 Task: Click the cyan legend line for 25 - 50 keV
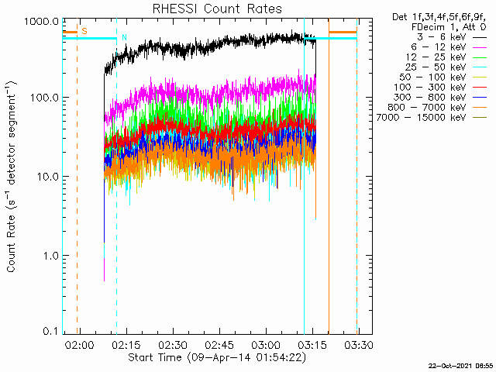pos(480,67)
